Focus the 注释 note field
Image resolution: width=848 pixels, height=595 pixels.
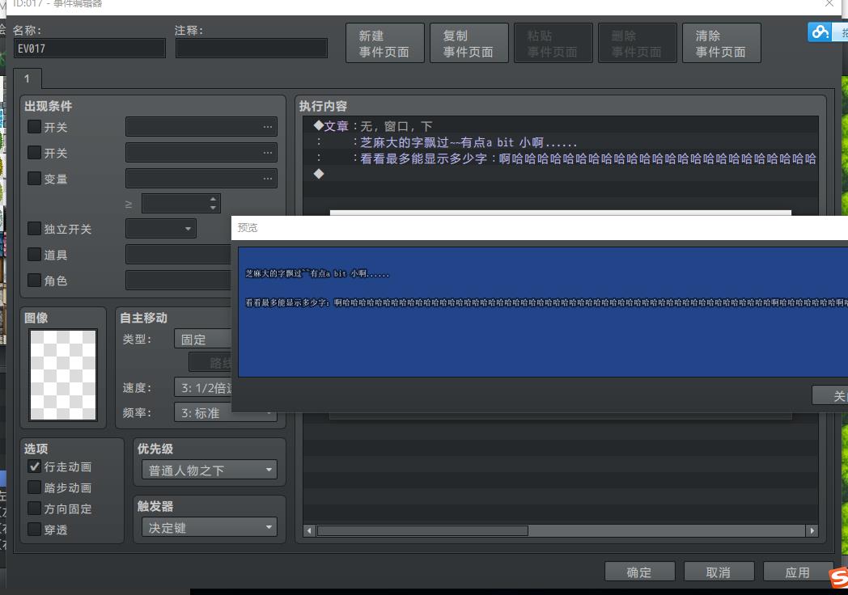[252, 48]
